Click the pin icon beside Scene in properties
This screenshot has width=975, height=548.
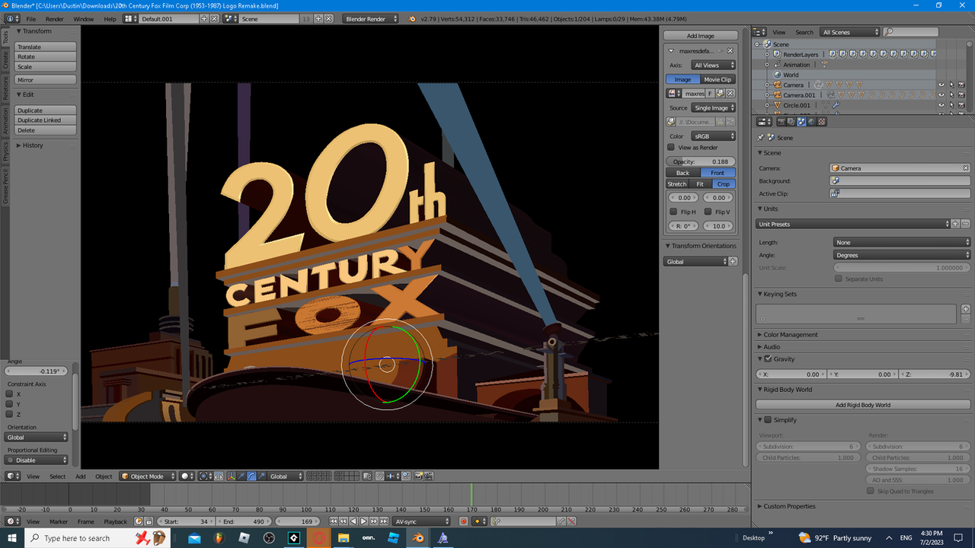click(x=760, y=138)
